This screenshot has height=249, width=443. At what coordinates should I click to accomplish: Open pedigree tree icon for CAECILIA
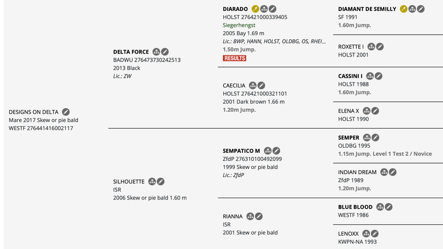(253, 85)
